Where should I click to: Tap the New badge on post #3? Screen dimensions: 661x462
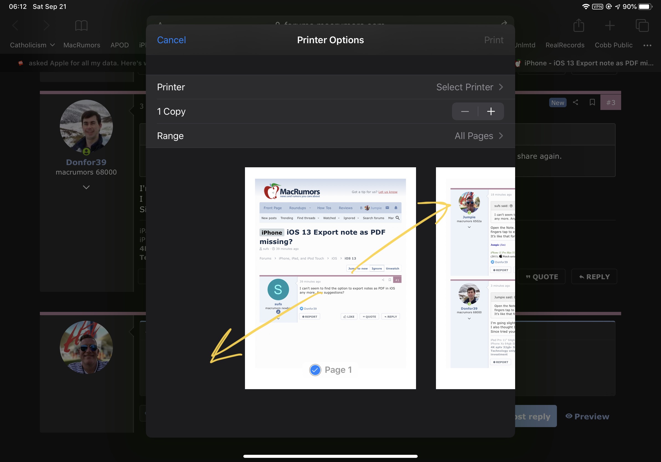pos(557,102)
